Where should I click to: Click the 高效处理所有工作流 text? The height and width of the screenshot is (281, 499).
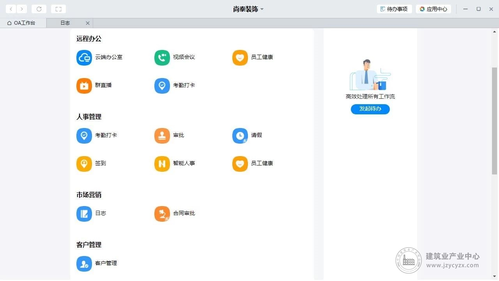click(370, 96)
